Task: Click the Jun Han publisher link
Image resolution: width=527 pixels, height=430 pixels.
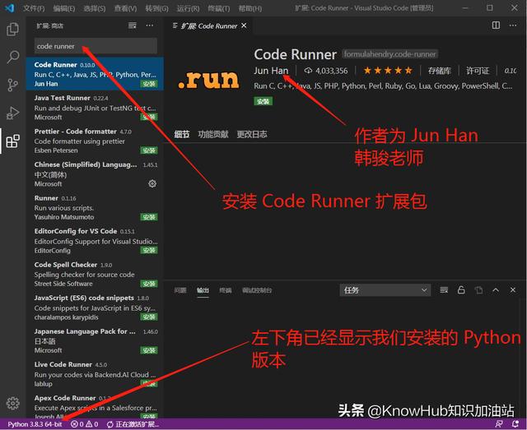Action: tap(271, 71)
